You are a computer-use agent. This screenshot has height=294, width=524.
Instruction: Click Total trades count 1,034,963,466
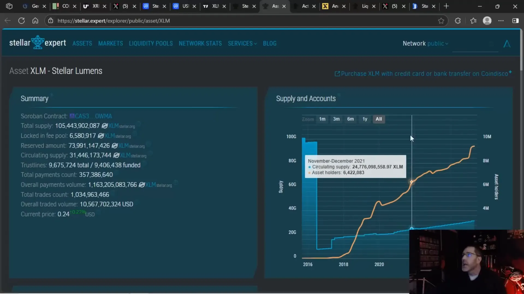pyautogui.click(x=90, y=195)
